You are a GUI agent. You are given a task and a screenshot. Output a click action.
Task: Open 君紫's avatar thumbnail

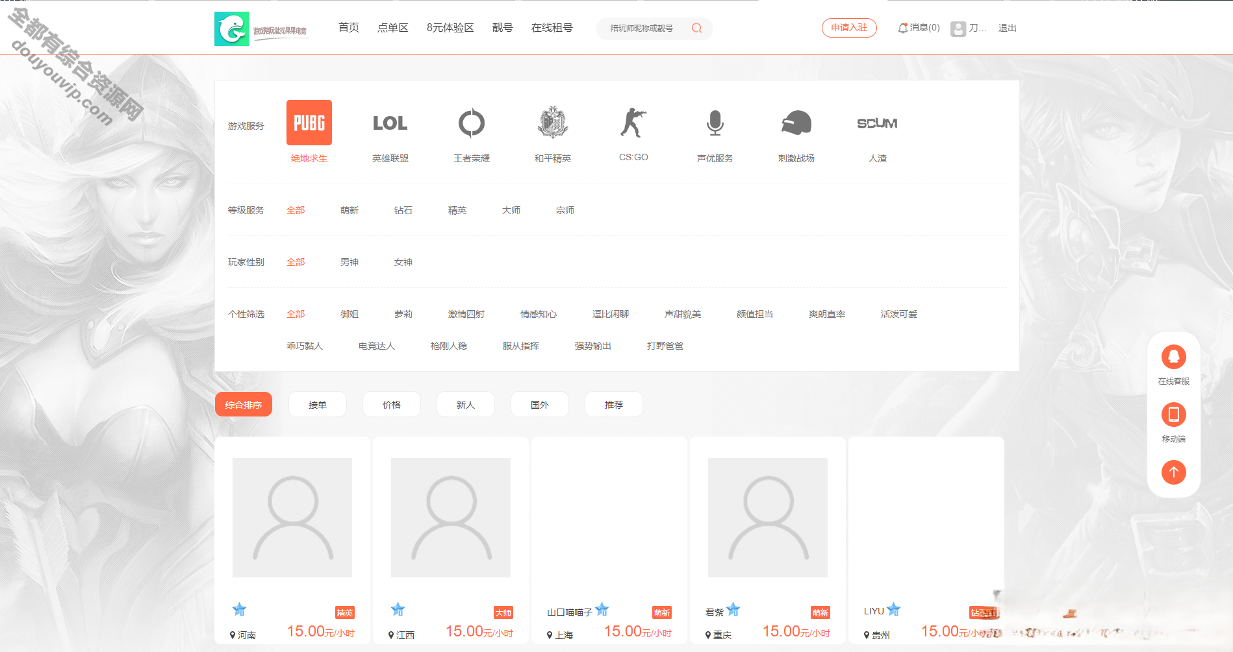click(768, 518)
